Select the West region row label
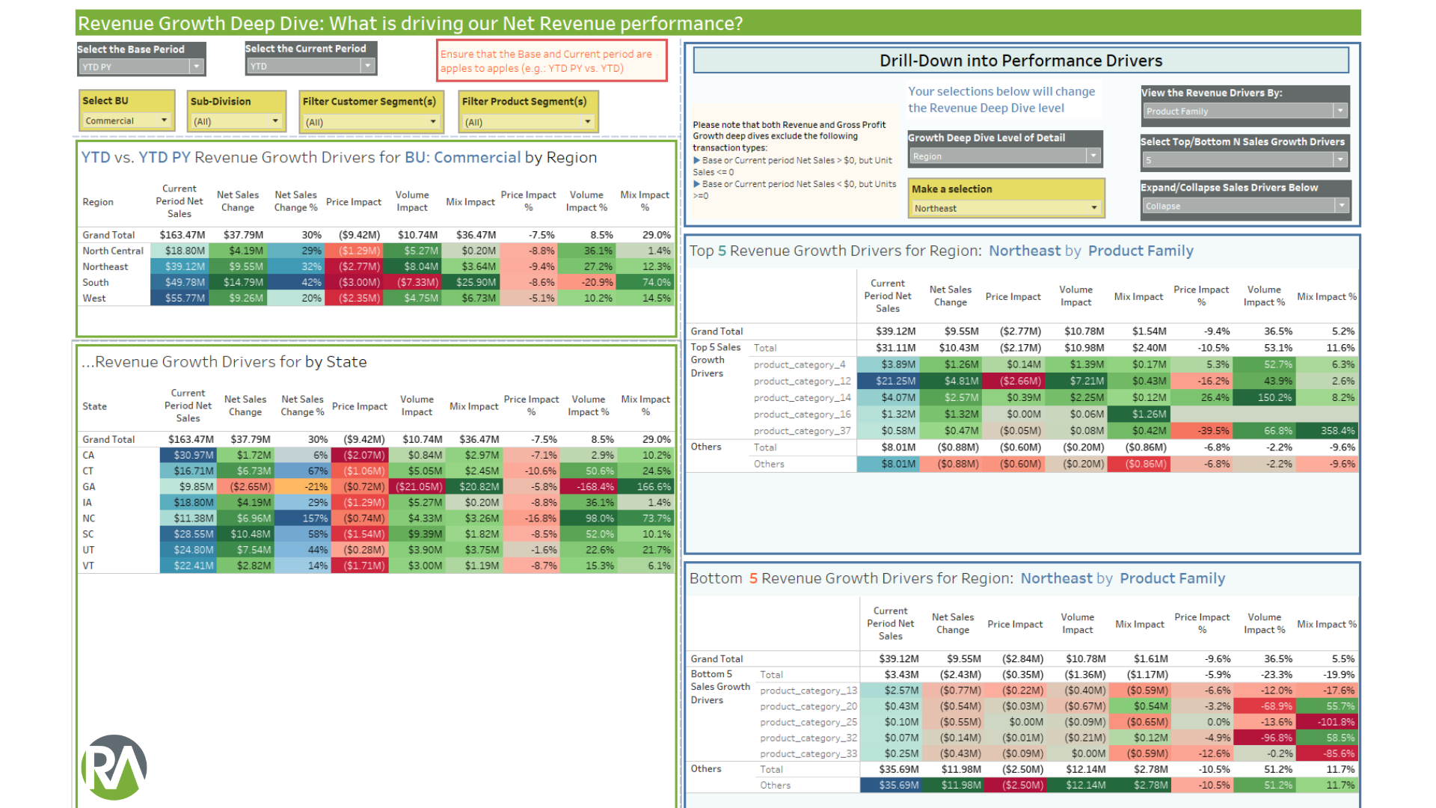This screenshot has height=808, width=1436. point(94,298)
